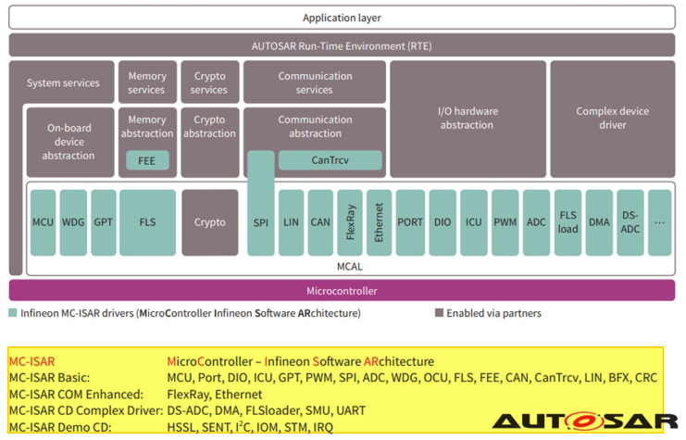This screenshot has width=686, height=440.
Task: Select the Crypto abstraction block
Action: [x=210, y=143]
